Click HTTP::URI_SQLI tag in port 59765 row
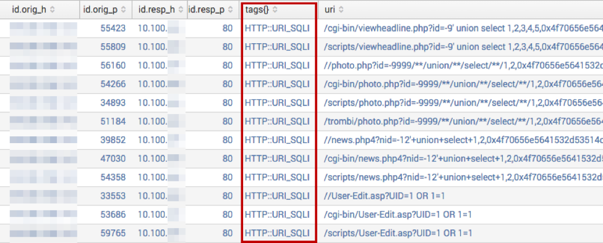603x243 pixels. tap(277, 233)
